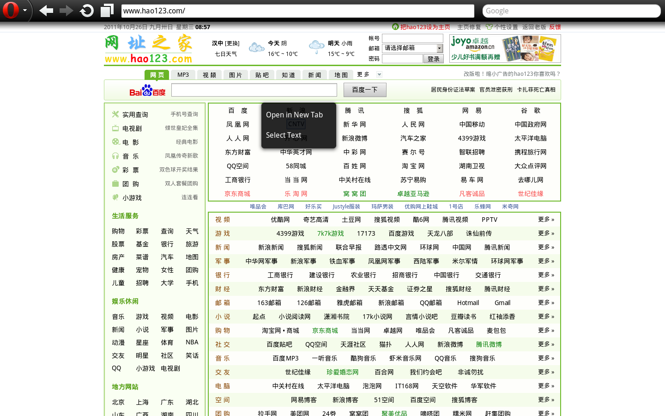This screenshot has width=665, height=416.
Task: Focus the Google search box
Action: click(x=572, y=11)
